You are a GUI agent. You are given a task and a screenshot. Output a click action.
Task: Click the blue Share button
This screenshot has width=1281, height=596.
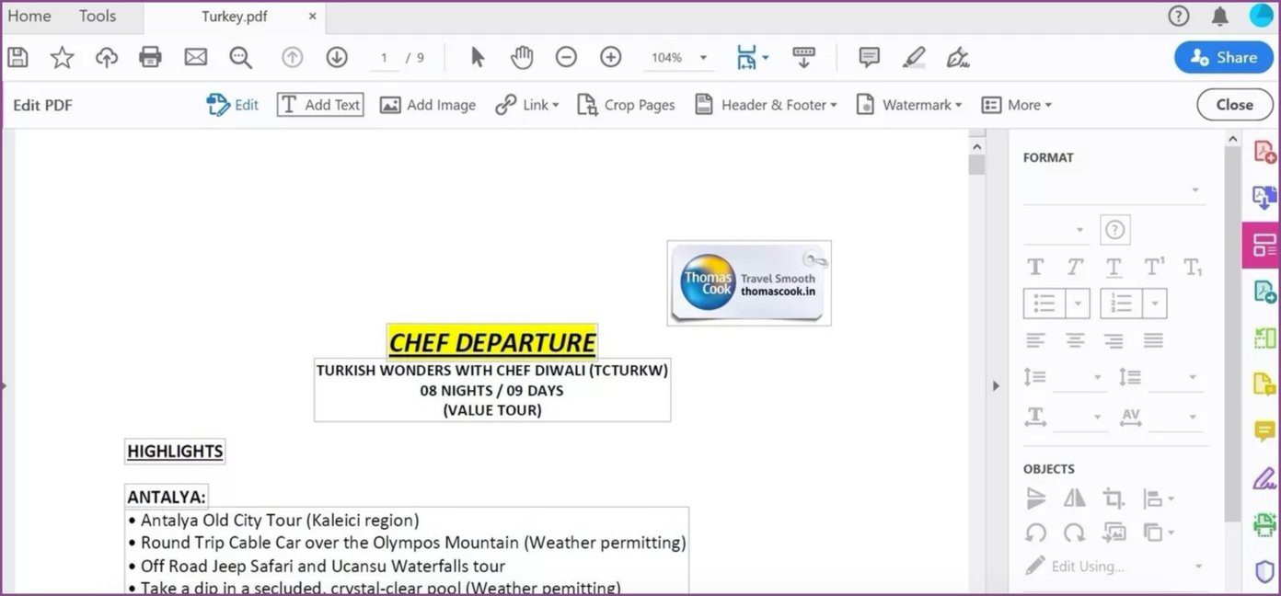1223,57
